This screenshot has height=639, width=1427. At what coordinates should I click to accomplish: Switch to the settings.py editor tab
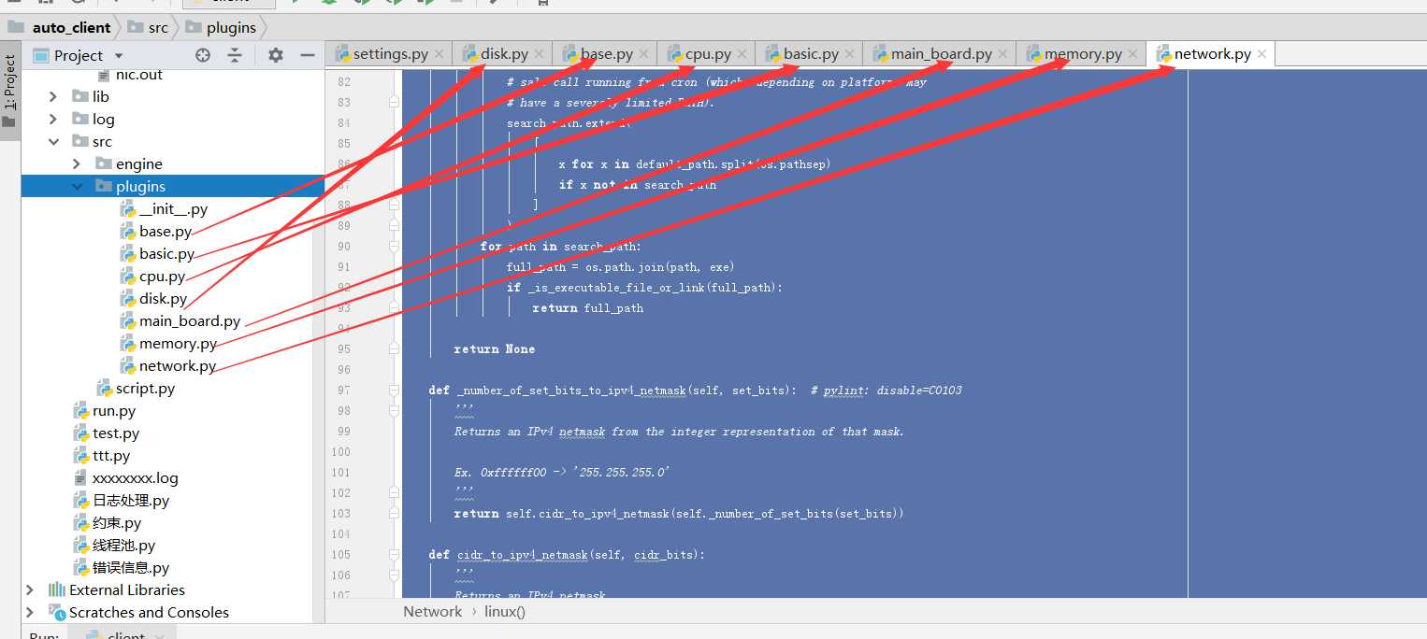(x=390, y=54)
